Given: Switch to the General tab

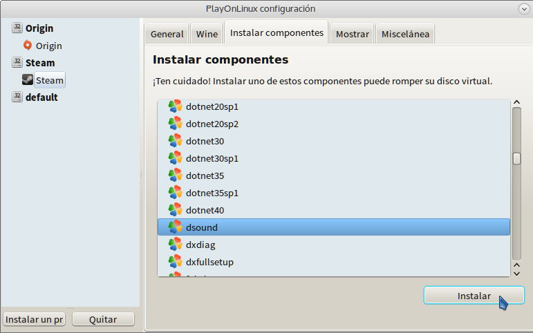Looking at the screenshot, I should [167, 34].
